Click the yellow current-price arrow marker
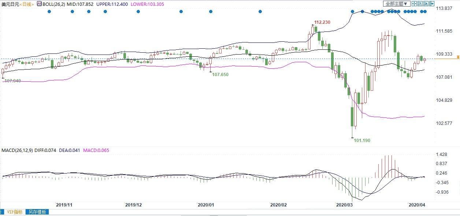The image size is (460, 216). (x=458, y=57)
